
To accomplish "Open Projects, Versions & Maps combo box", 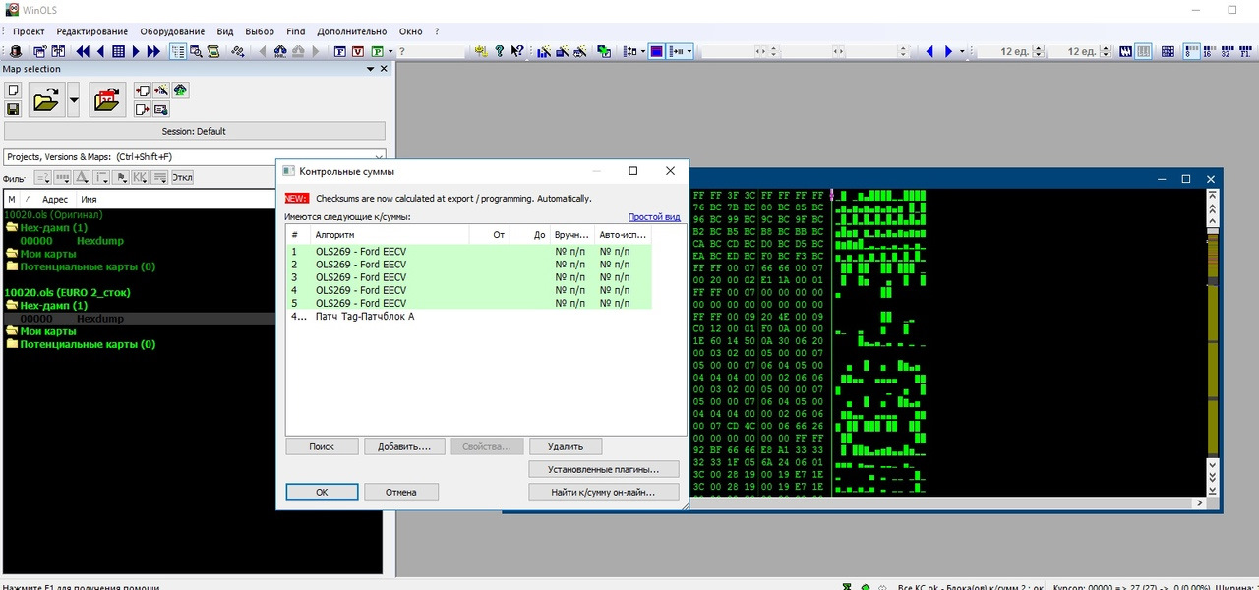I will coord(195,157).
